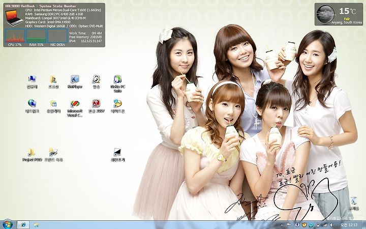Click the CPU usage graph
The width and height of the screenshot is (366, 229).
click(x=15, y=36)
